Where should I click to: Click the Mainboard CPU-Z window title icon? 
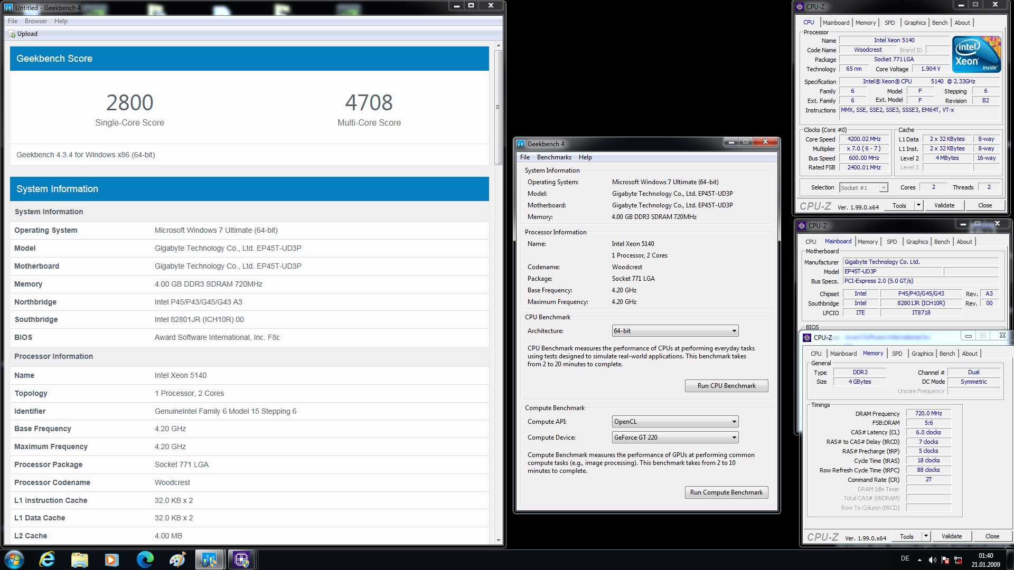coord(802,225)
